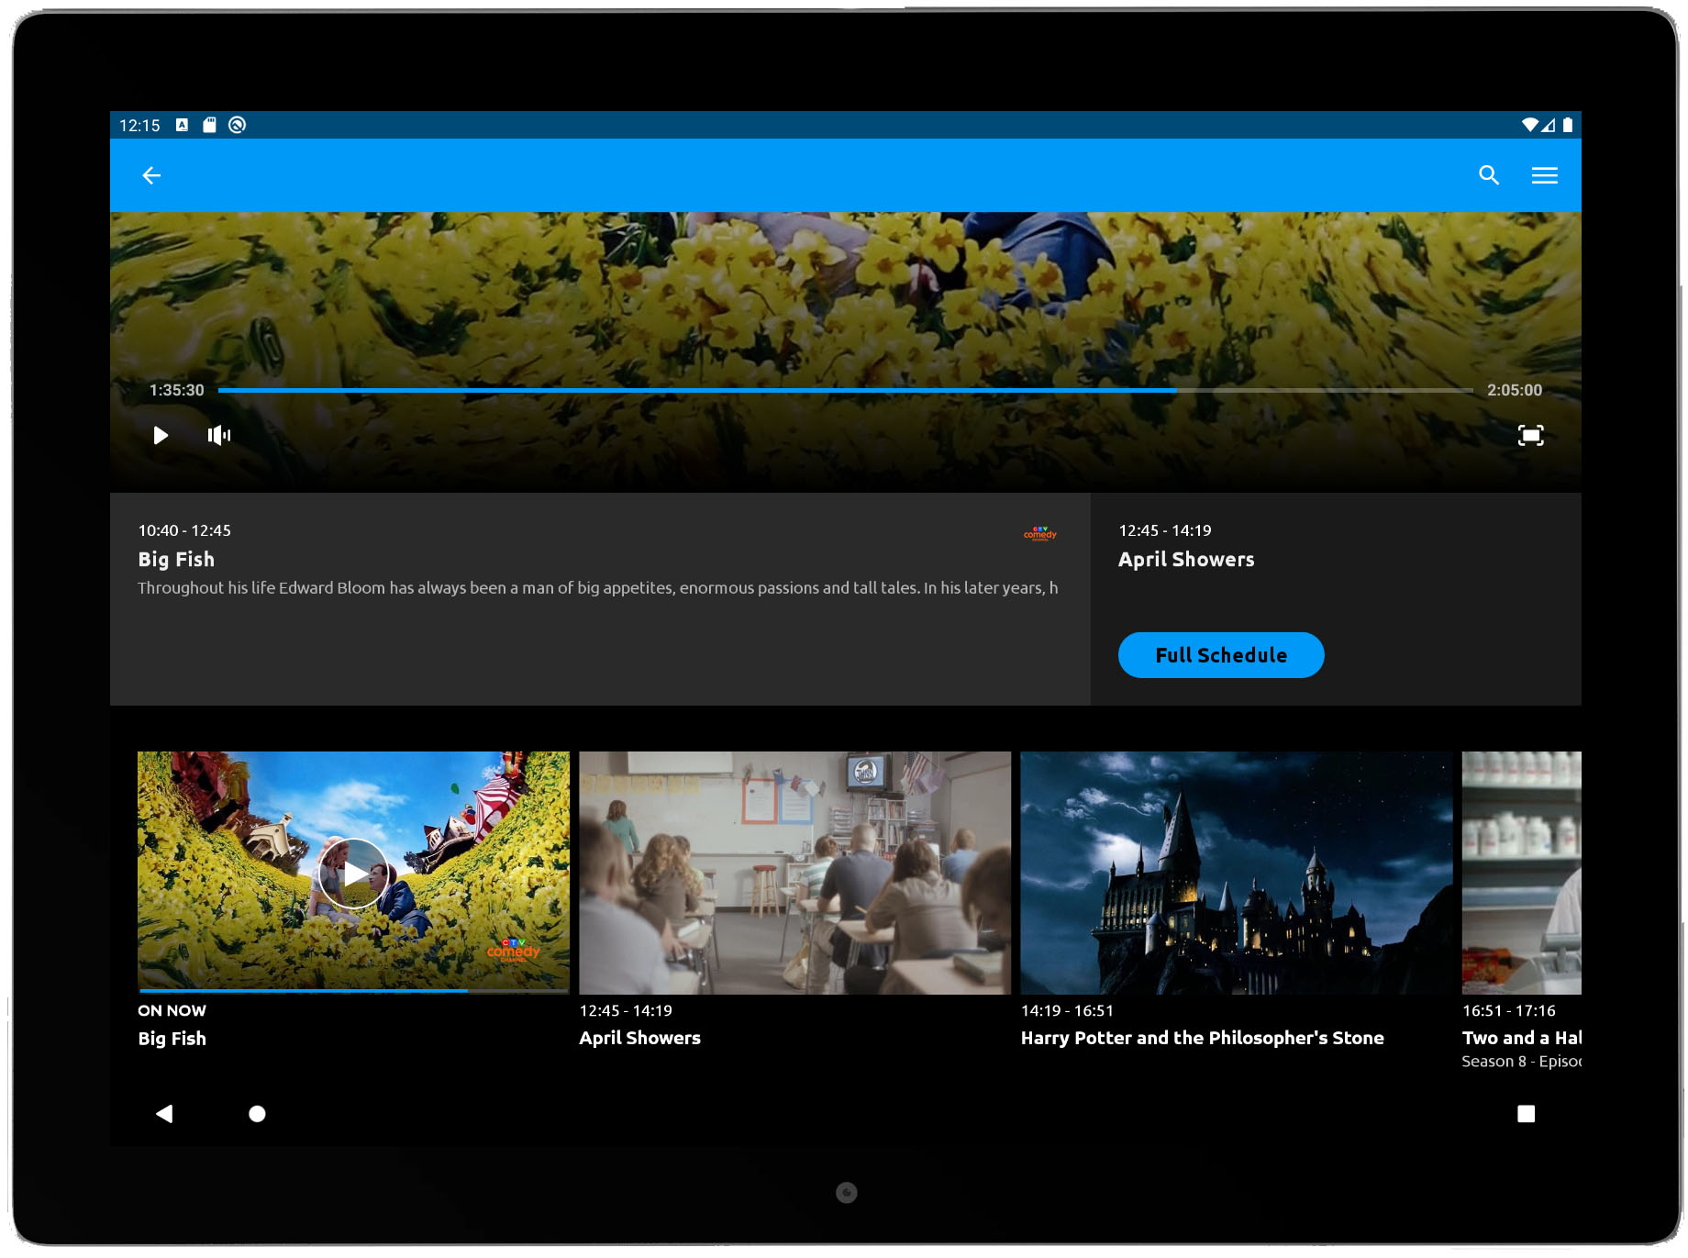The image size is (1688, 1258).
Task: Click the CTV Comedy channel logo
Action: click(1040, 534)
